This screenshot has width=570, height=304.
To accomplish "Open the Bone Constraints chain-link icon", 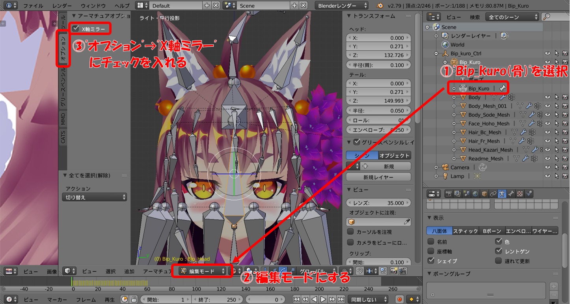I will pos(493,194).
